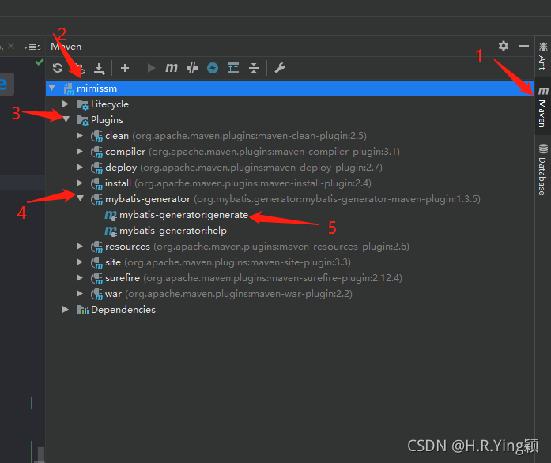The height and width of the screenshot is (463, 551).
Task: Click the clean plugin icon
Action: pos(96,136)
